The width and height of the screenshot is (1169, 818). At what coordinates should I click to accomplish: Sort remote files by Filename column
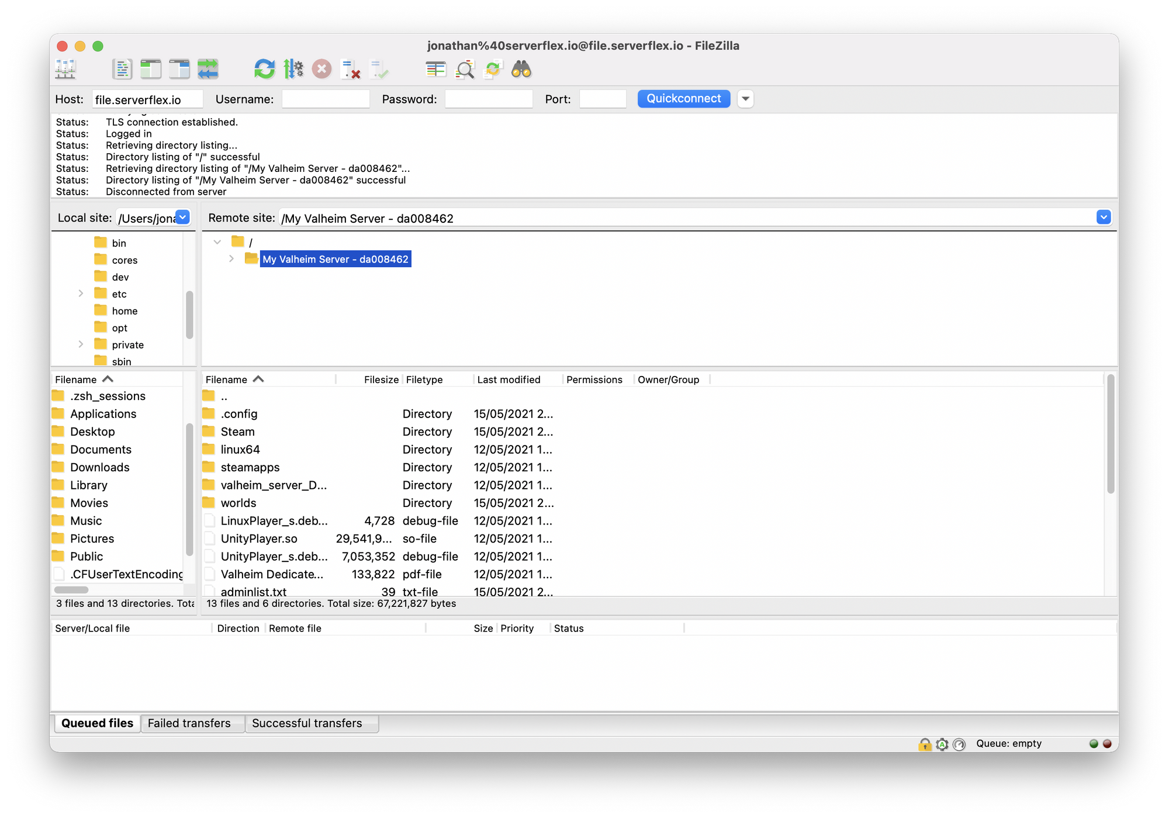269,379
